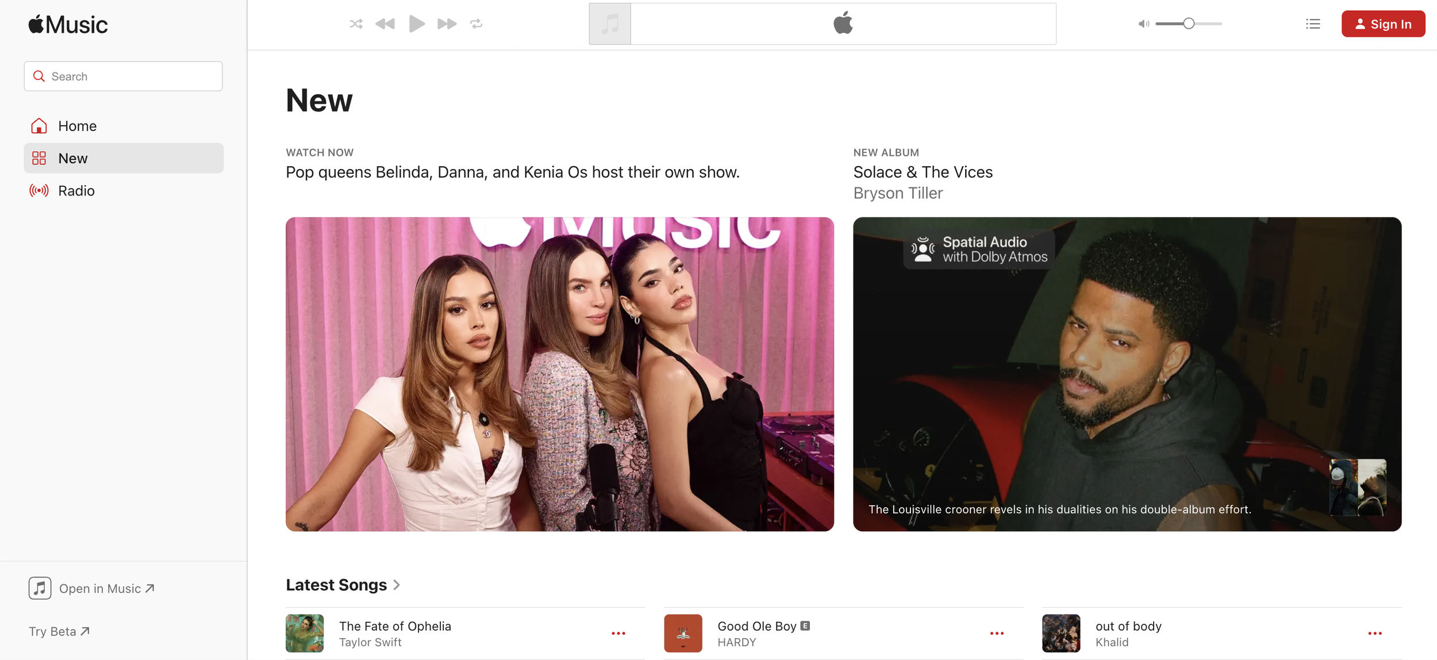Viewport: 1437px width, 660px height.
Task: Click the Try Beta link
Action: (59, 631)
